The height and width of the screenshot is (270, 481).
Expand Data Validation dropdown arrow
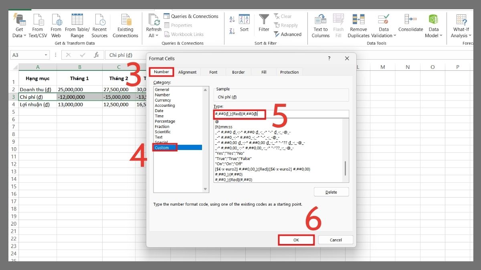tap(394, 36)
